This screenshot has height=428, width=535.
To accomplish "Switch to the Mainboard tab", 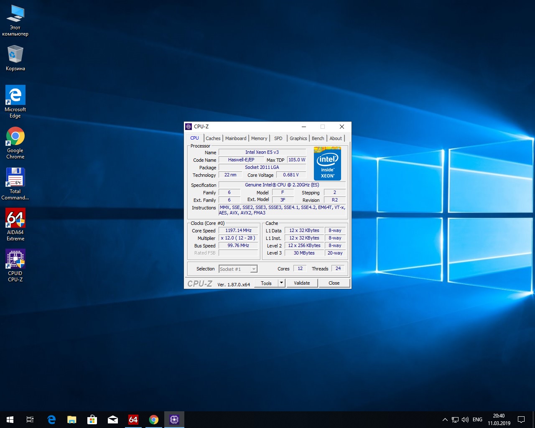I will click(x=236, y=138).
